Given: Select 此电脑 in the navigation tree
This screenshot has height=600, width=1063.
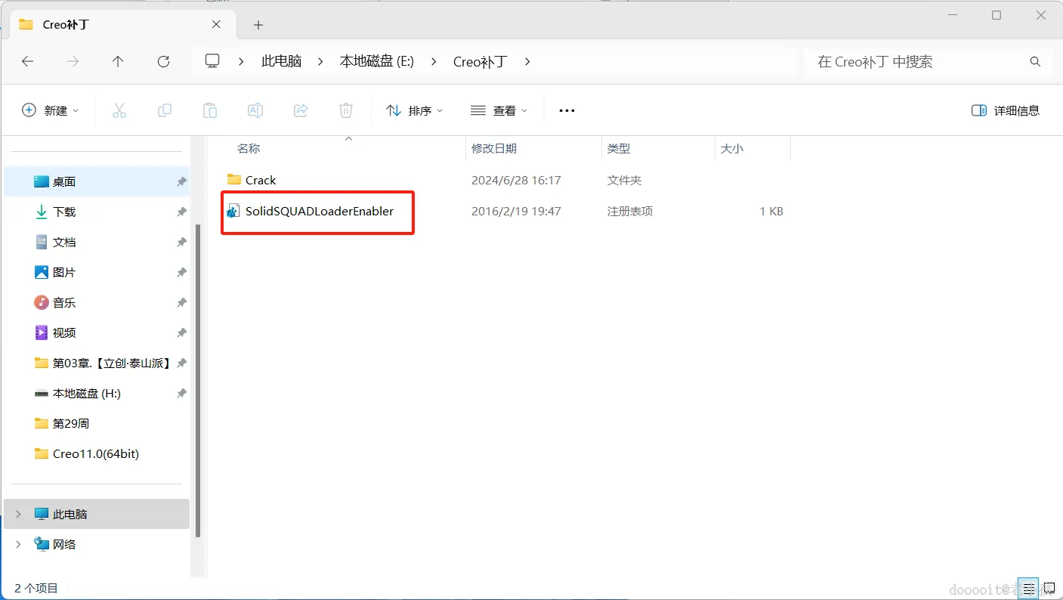Looking at the screenshot, I should [x=97, y=514].
